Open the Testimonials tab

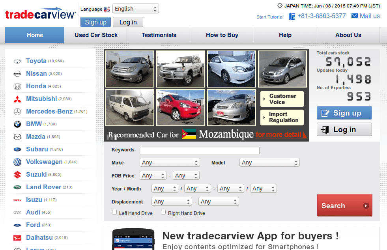(159, 35)
